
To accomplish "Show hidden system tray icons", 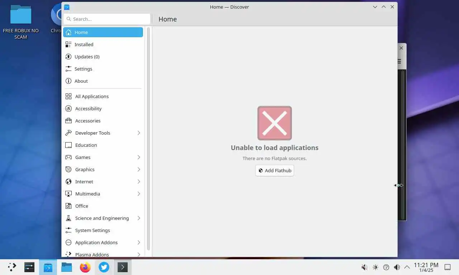I will click(x=407, y=267).
